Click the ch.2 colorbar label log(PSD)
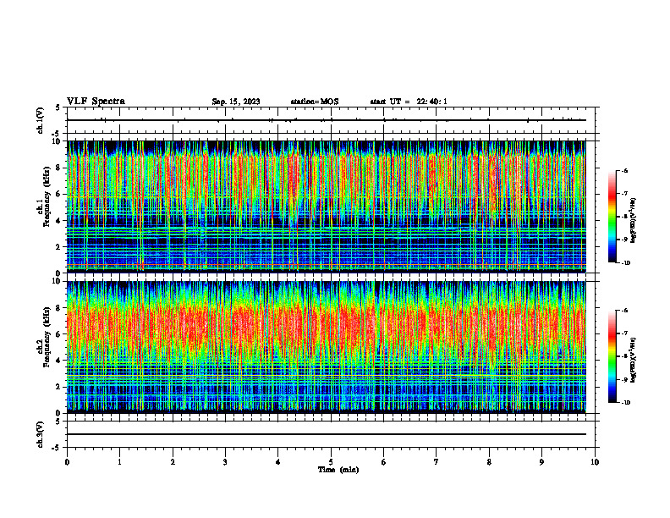 pos(634,360)
